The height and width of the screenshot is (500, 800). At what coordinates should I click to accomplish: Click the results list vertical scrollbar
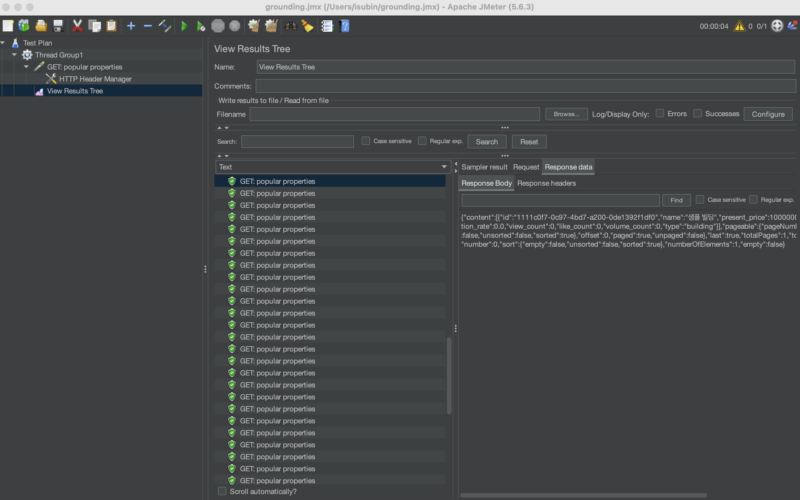tap(449, 375)
